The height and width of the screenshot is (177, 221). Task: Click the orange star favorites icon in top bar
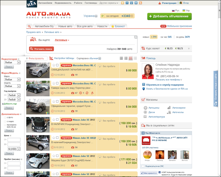123,3
